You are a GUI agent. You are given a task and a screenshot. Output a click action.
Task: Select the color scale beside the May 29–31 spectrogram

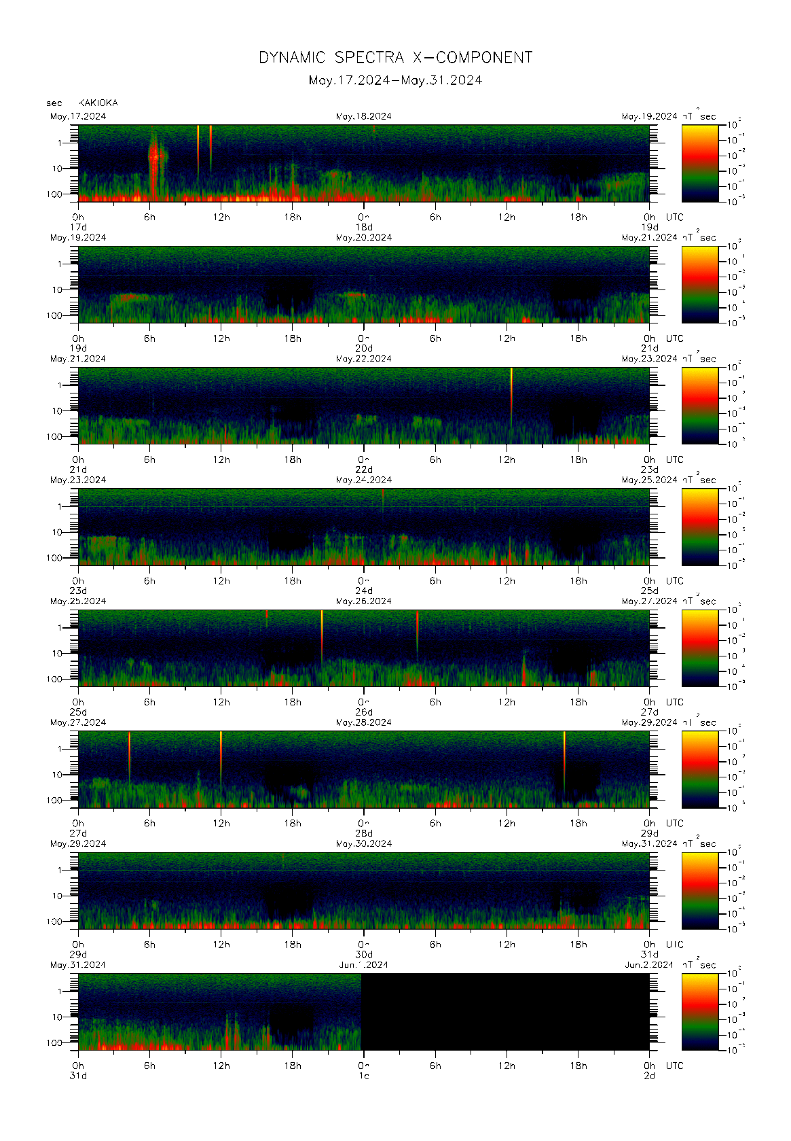700,890
